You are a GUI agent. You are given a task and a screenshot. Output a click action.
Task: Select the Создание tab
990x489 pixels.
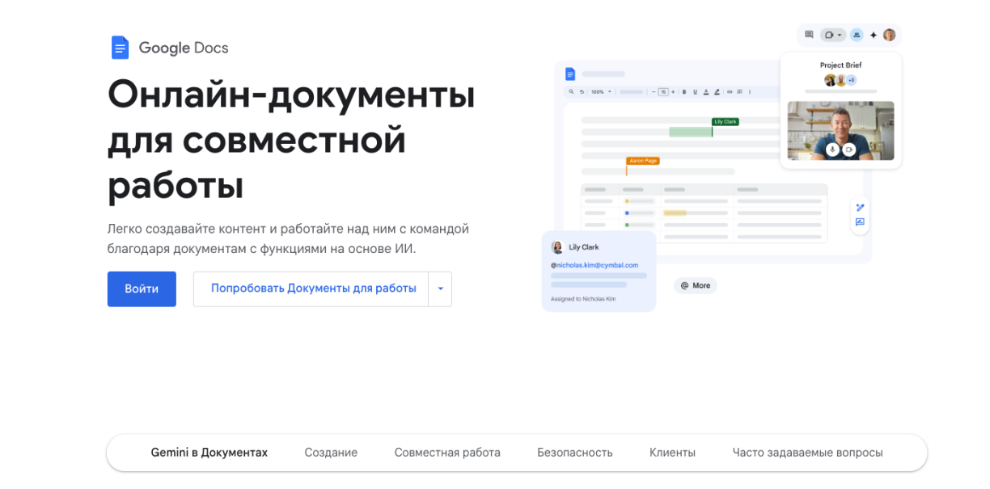click(331, 453)
